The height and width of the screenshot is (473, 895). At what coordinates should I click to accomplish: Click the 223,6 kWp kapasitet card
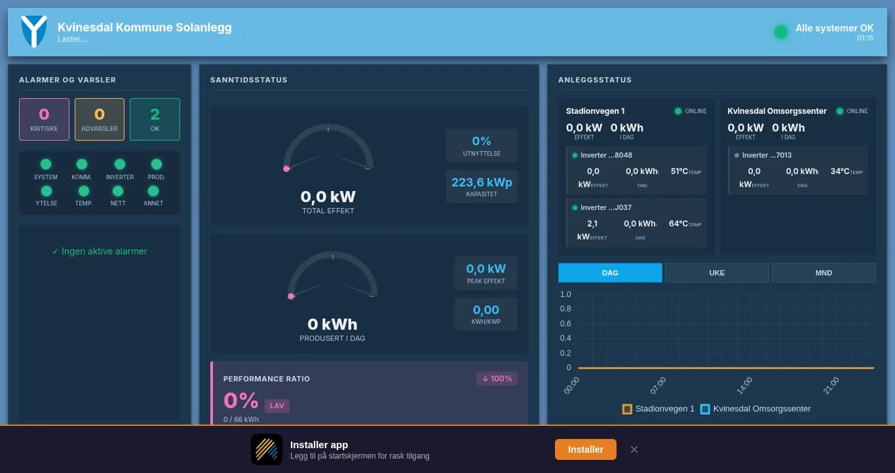[482, 186]
